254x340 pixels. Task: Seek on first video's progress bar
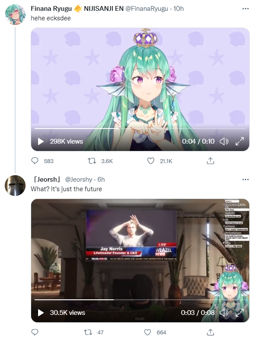tap(140, 128)
